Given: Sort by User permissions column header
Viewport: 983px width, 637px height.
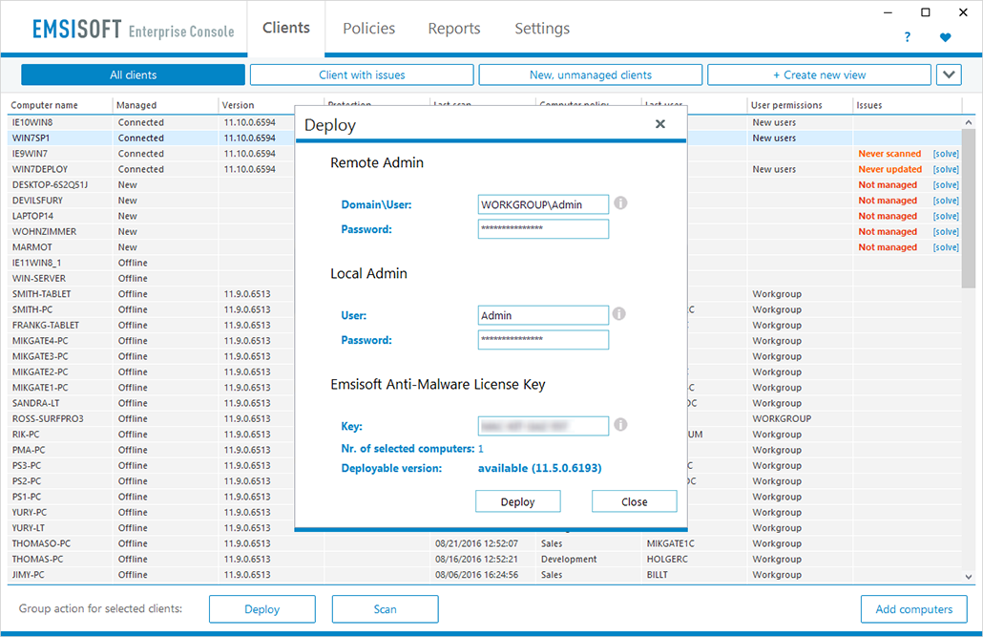Looking at the screenshot, I should (x=800, y=105).
